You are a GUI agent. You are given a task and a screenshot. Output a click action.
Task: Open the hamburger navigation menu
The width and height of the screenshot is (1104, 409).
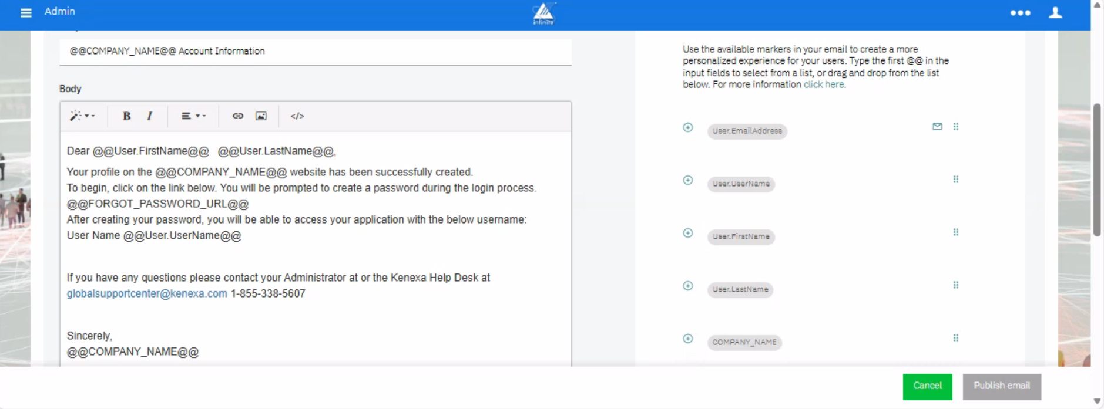[26, 12]
